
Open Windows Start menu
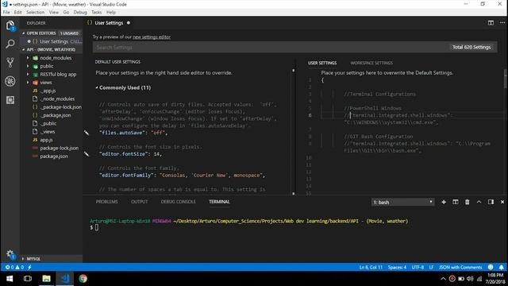click(x=10, y=279)
